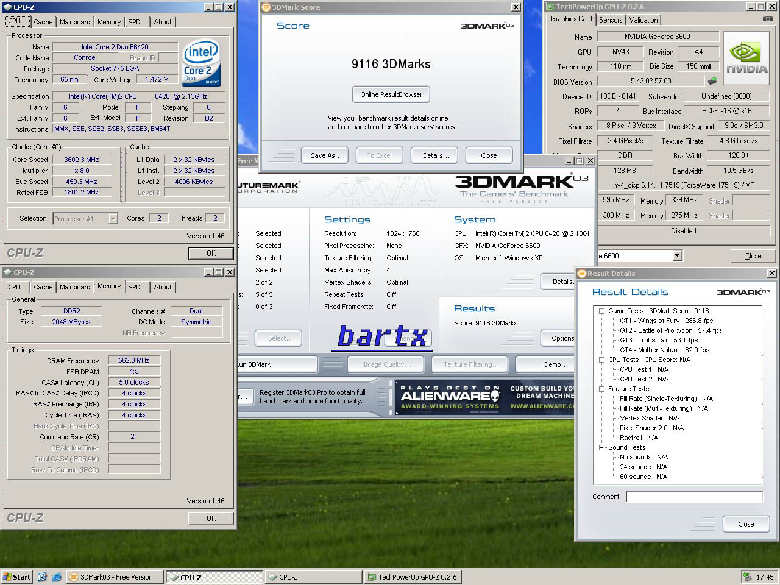The width and height of the screenshot is (780, 585).
Task: Click into the Comment input field
Action: (694, 497)
